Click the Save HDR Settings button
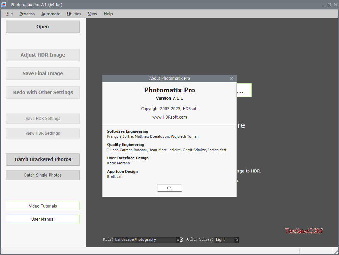The height and width of the screenshot is (255, 339). (43, 119)
